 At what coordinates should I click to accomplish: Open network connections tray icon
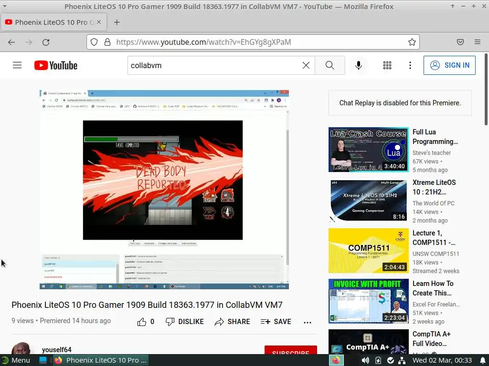click(x=402, y=360)
